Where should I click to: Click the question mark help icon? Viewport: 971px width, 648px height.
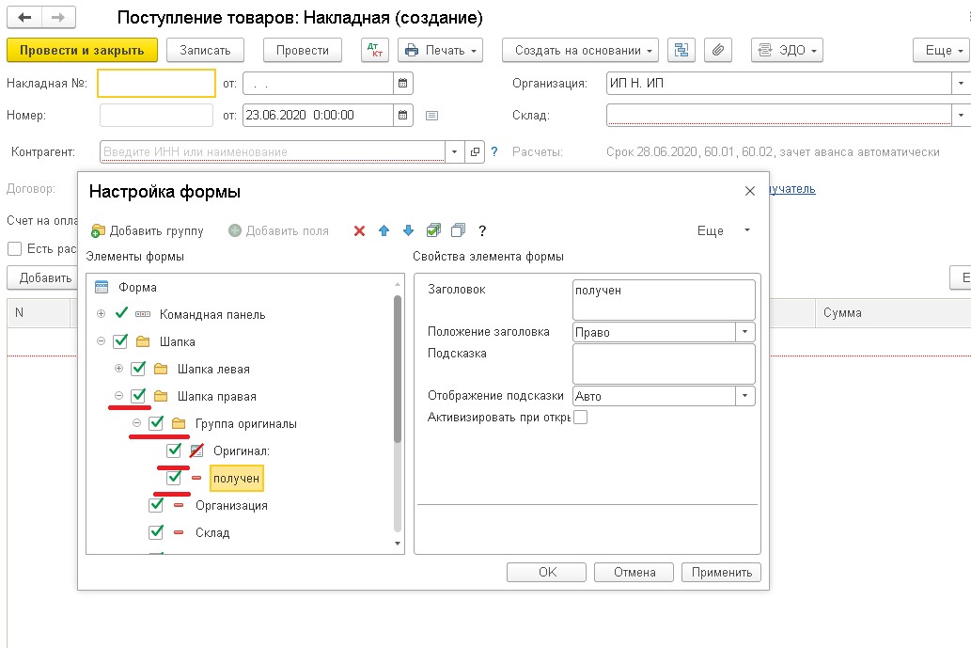482,230
